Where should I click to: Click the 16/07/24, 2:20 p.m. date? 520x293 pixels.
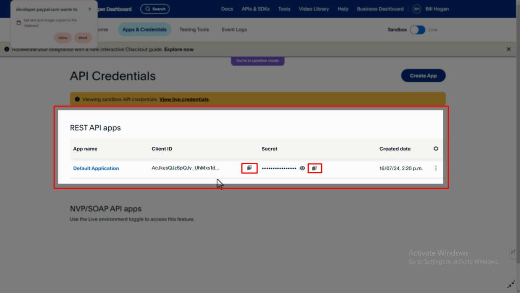(x=401, y=168)
